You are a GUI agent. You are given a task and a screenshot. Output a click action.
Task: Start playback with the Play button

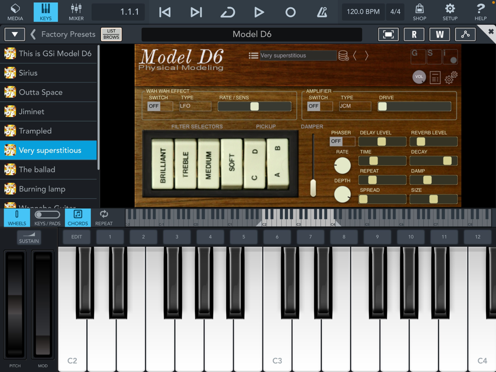259,12
